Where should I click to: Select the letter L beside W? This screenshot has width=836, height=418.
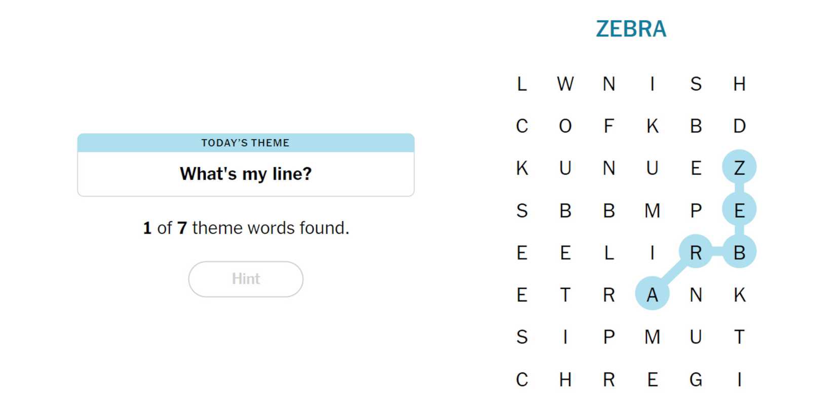[x=522, y=84]
